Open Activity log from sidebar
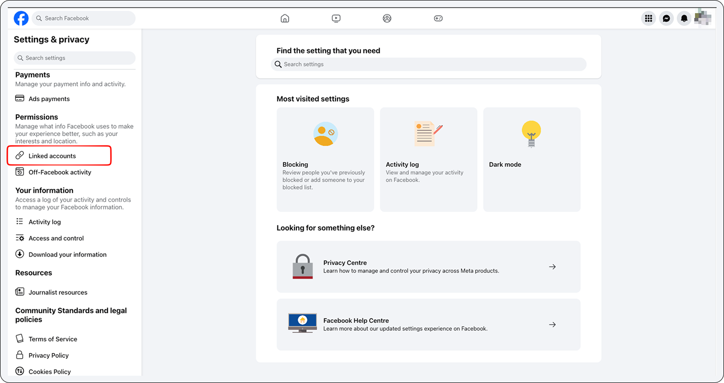 pyautogui.click(x=45, y=222)
